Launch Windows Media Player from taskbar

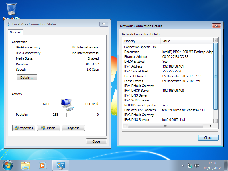pos(42,165)
